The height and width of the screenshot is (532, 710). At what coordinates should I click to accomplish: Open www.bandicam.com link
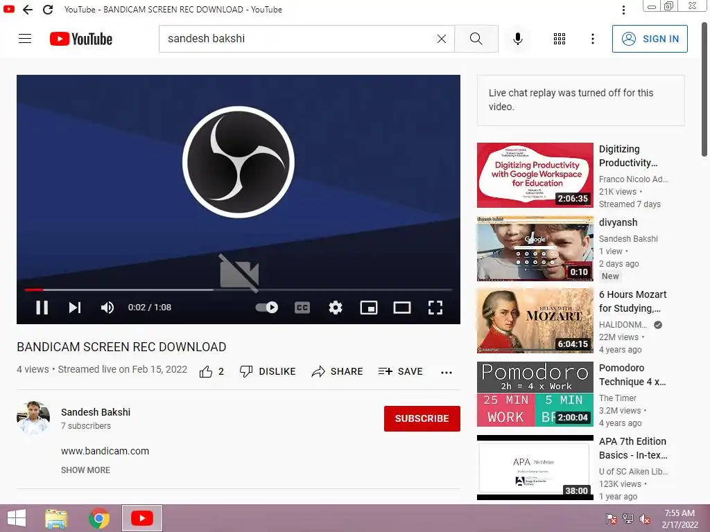pos(105,451)
